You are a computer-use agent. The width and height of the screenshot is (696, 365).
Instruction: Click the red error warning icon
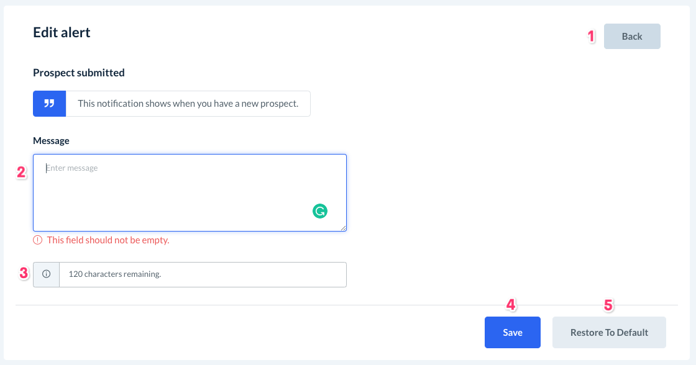38,240
